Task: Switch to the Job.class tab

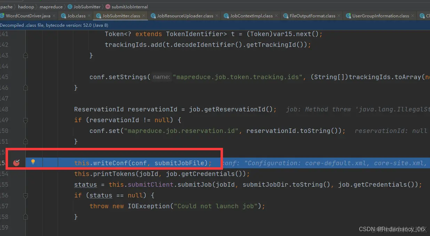Action: tap(76, 16)
